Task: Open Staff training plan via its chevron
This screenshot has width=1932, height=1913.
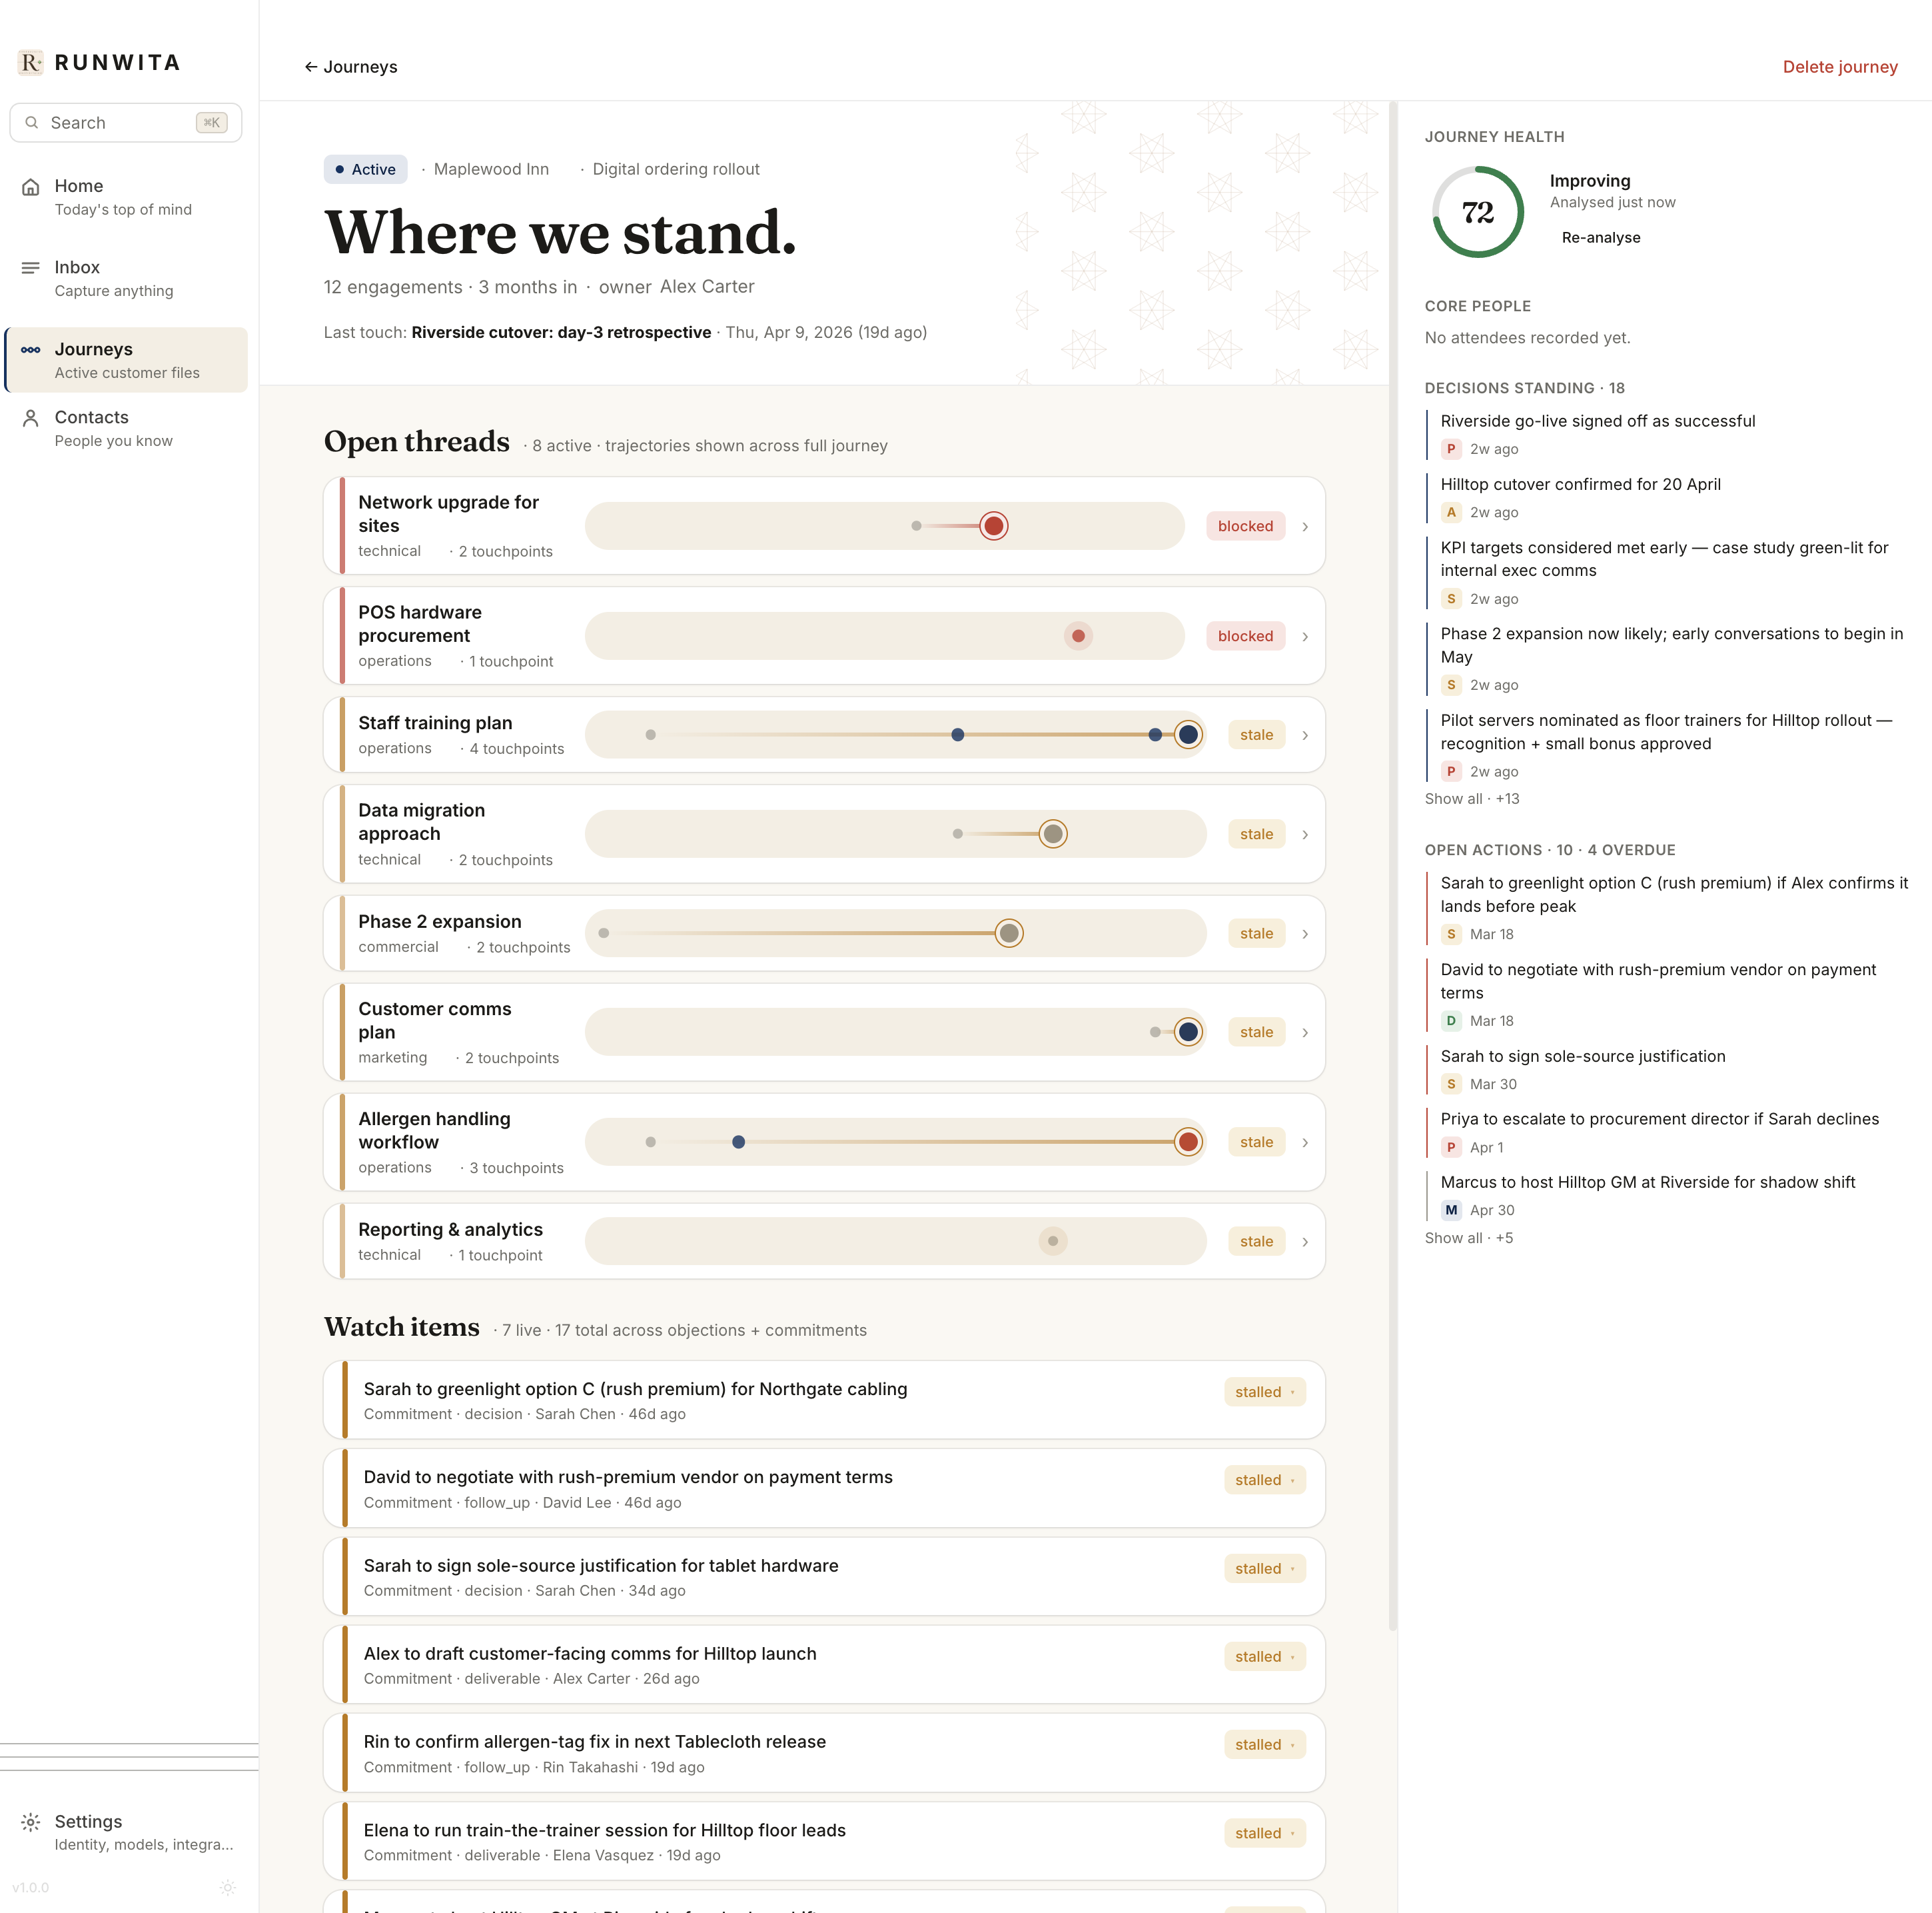Action: pyautogui.click(x=1305, y=735)
